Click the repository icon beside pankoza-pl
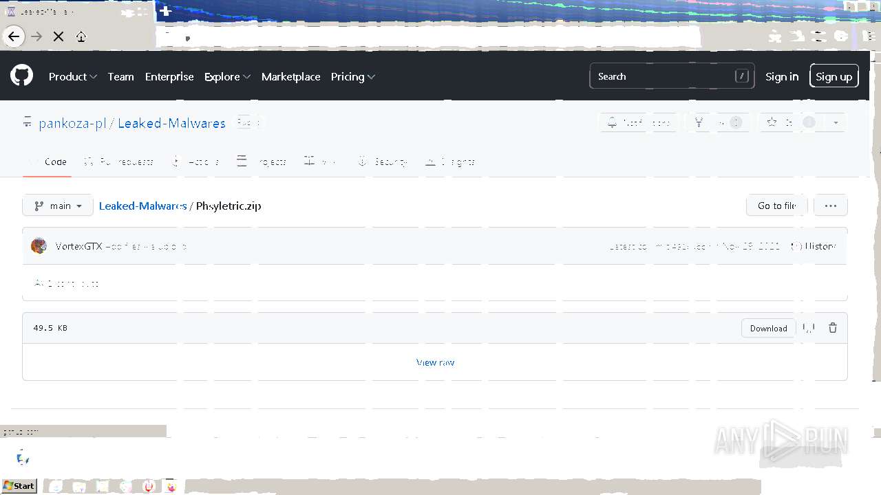Screen dimensions: 881x495 pyautogui.click(x=28, y=123)
